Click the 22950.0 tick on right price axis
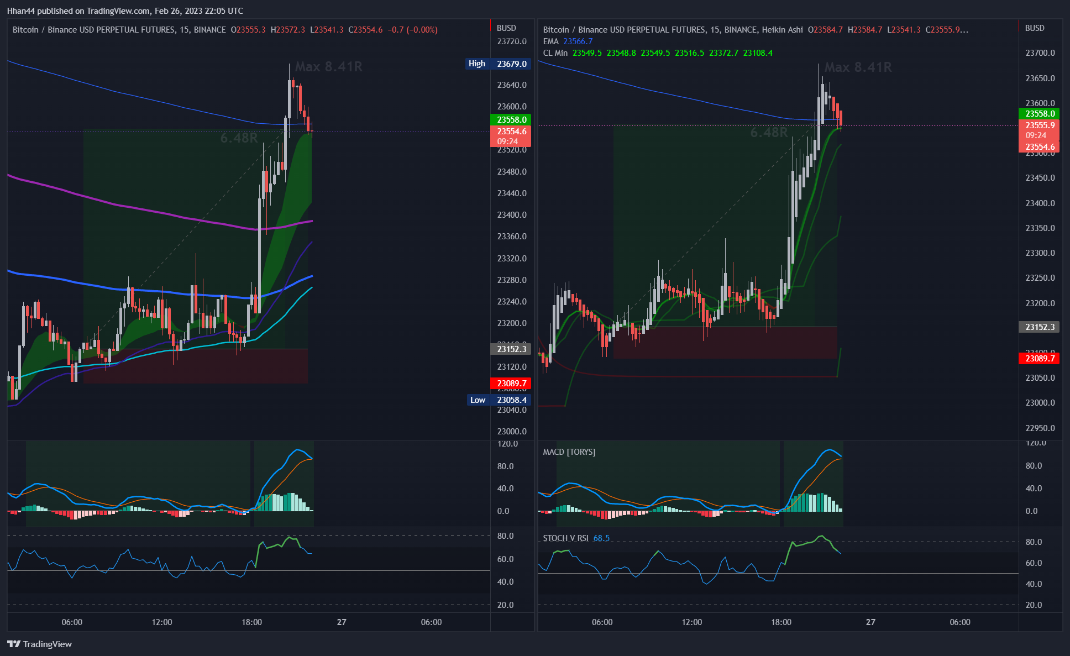 pos(1040,428)
